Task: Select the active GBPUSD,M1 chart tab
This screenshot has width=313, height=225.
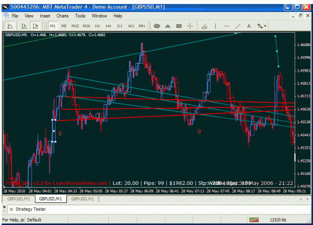Action: pyautogui.click(x=51, y=199)
